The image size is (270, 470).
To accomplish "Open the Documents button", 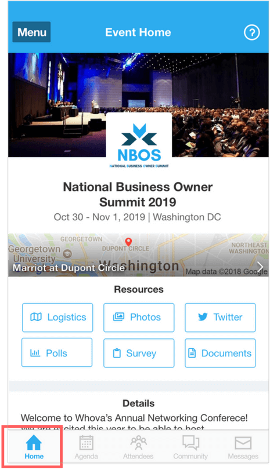I will (x=220, y=353).
